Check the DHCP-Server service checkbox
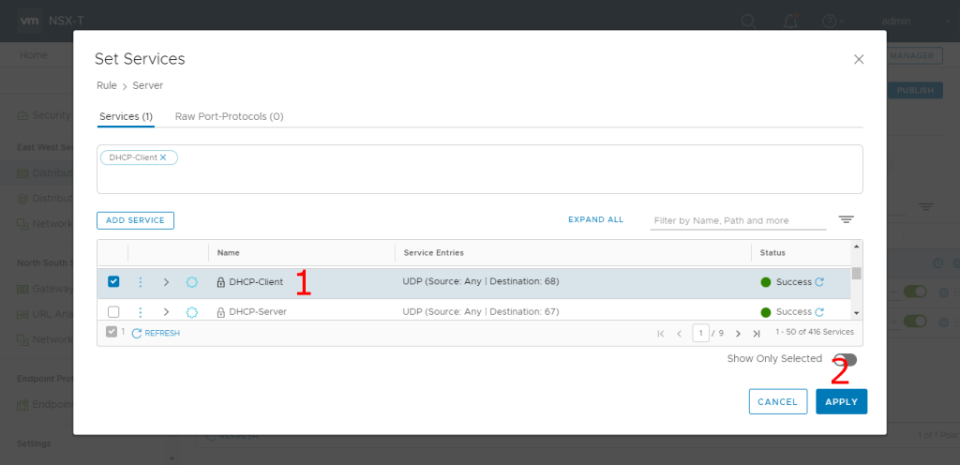 [113, 311]
